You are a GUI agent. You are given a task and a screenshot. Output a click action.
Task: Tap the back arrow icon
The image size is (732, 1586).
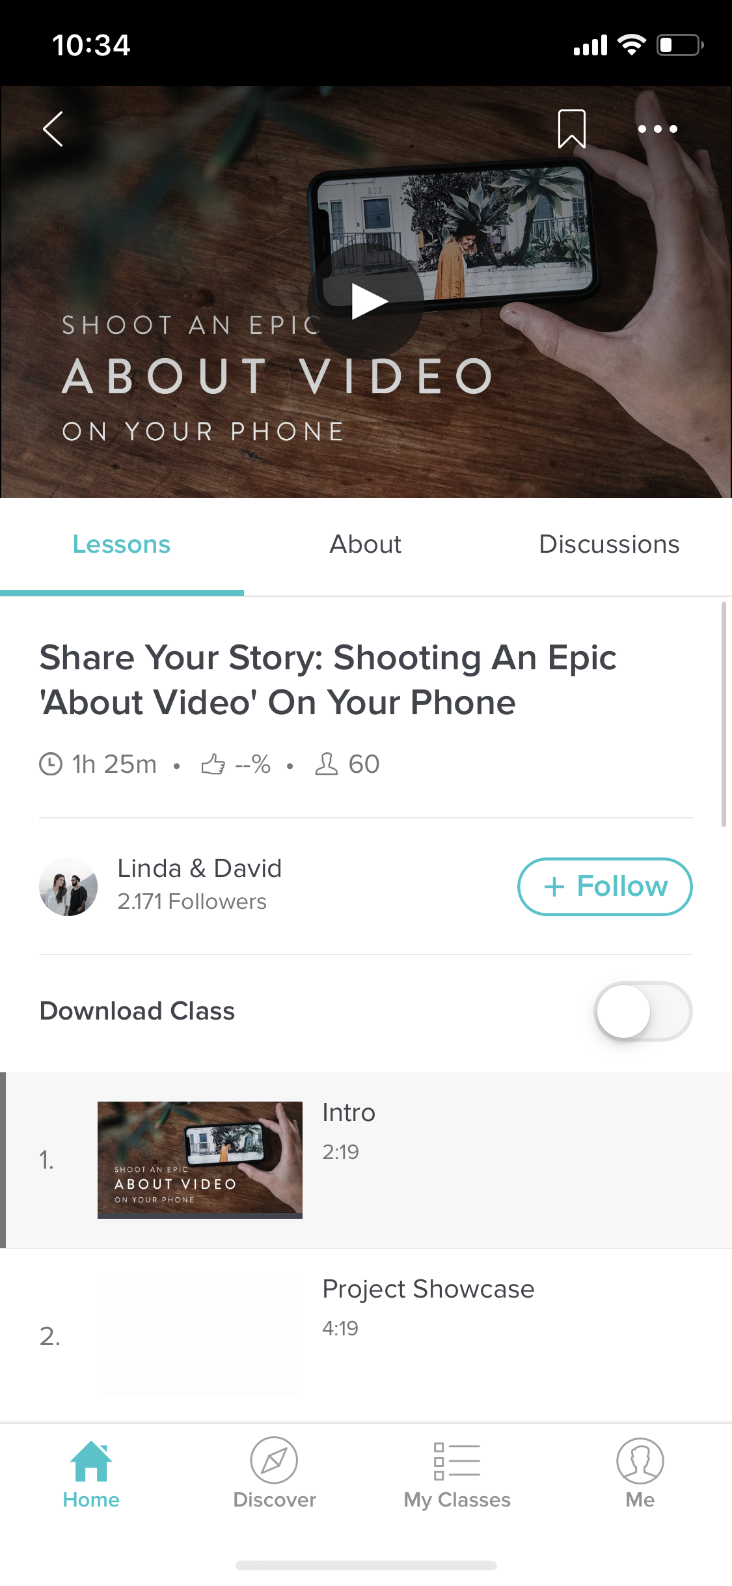pos(53,129)
